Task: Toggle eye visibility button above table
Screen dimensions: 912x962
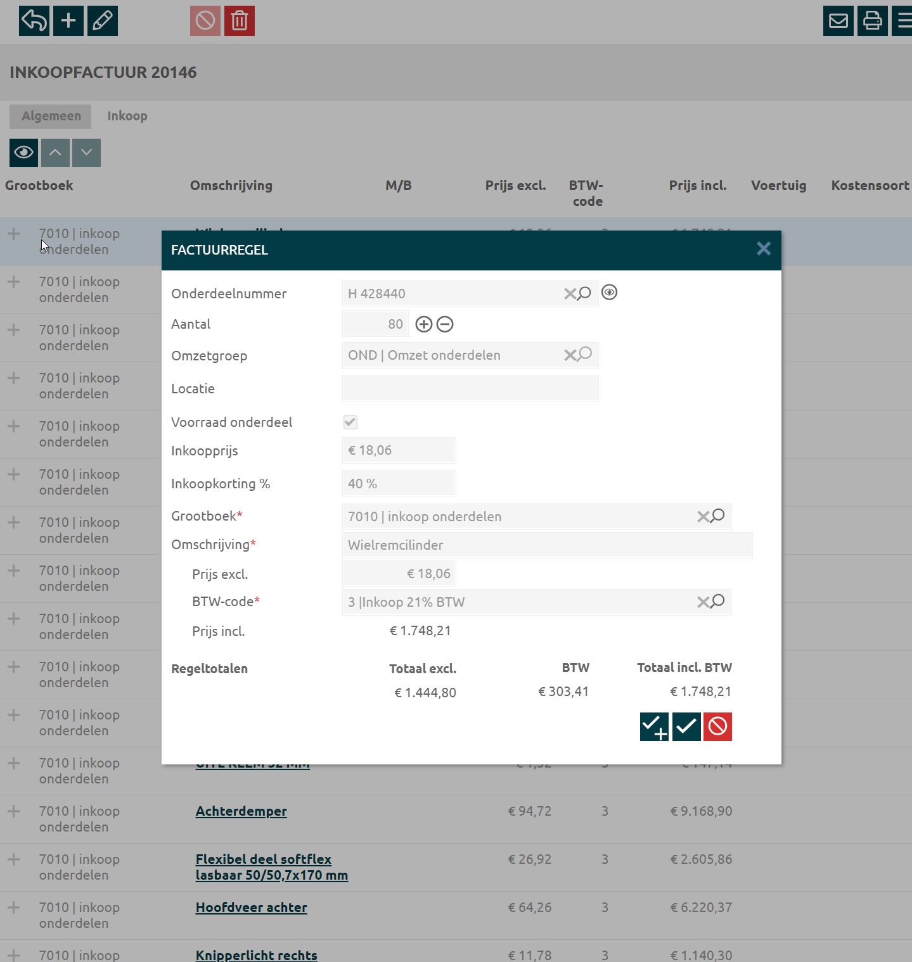Action: click(24, 153)
